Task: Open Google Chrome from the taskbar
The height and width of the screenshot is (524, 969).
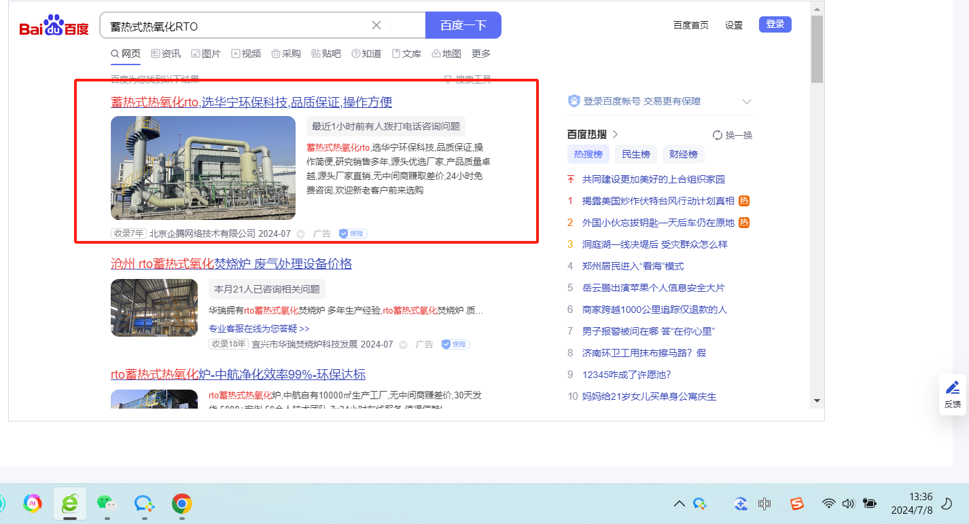Action: (181, 503)
